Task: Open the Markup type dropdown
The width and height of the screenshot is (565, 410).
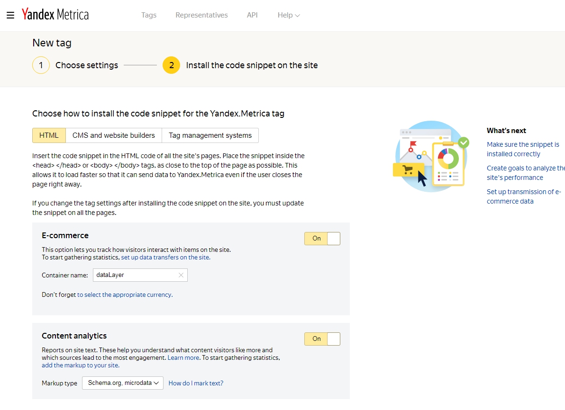Action: pos(122,383)
